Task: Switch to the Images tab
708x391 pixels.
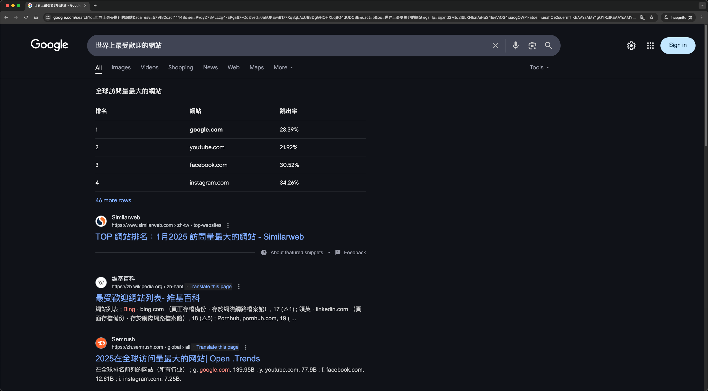Action: click(x=121, y=67)
